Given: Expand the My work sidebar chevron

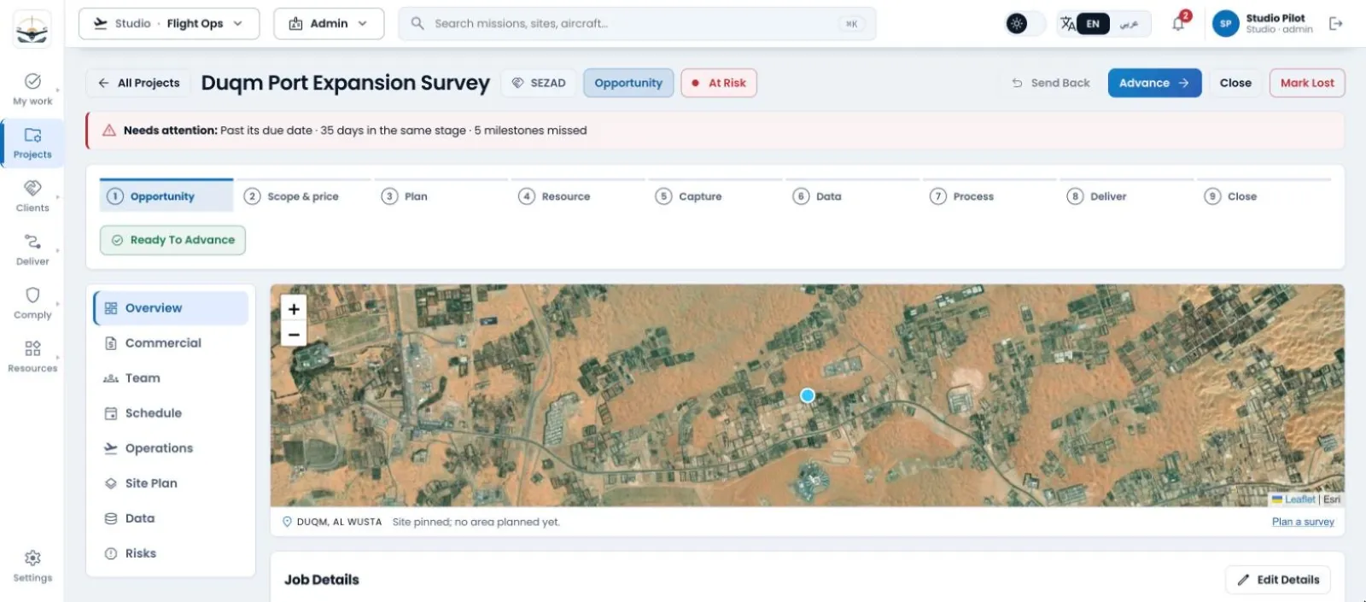Looking at the screenshot, I should point(57,89).
